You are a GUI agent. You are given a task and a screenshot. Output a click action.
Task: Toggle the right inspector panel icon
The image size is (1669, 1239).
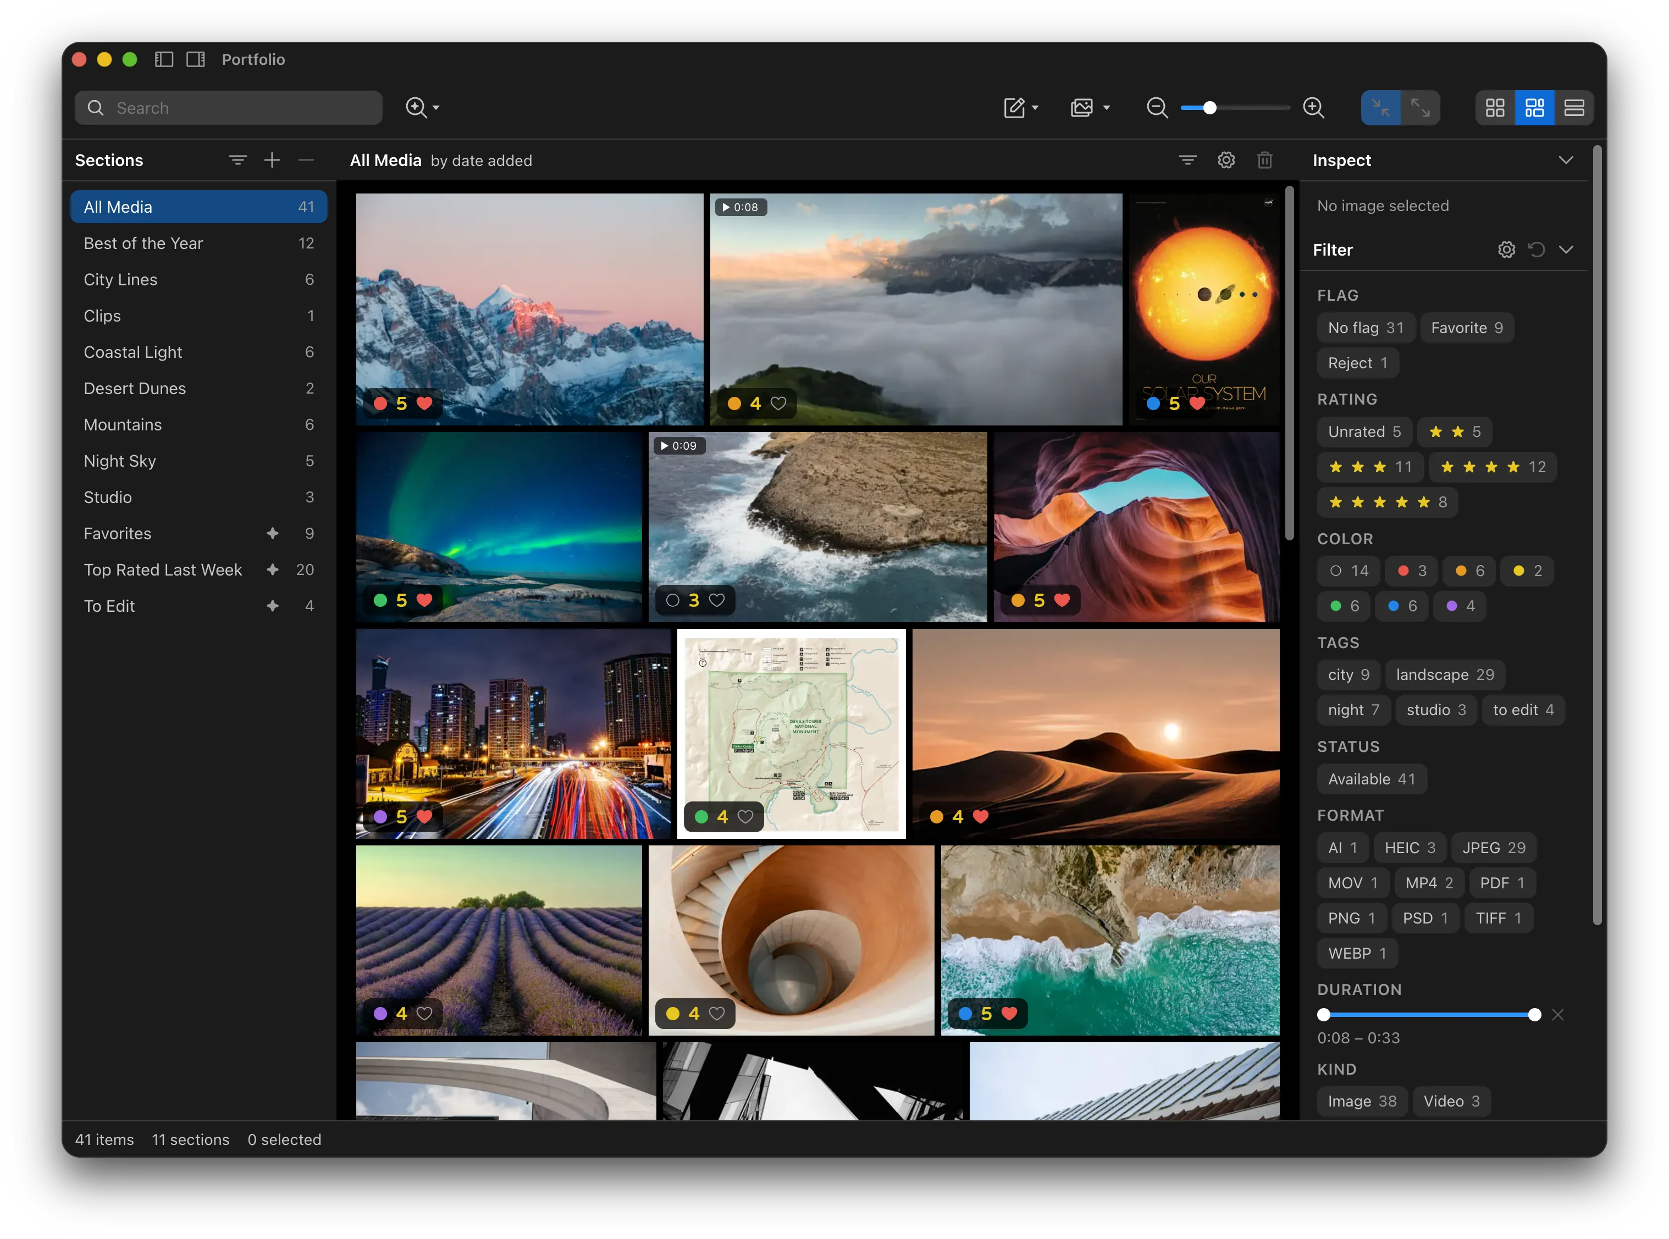196,59
